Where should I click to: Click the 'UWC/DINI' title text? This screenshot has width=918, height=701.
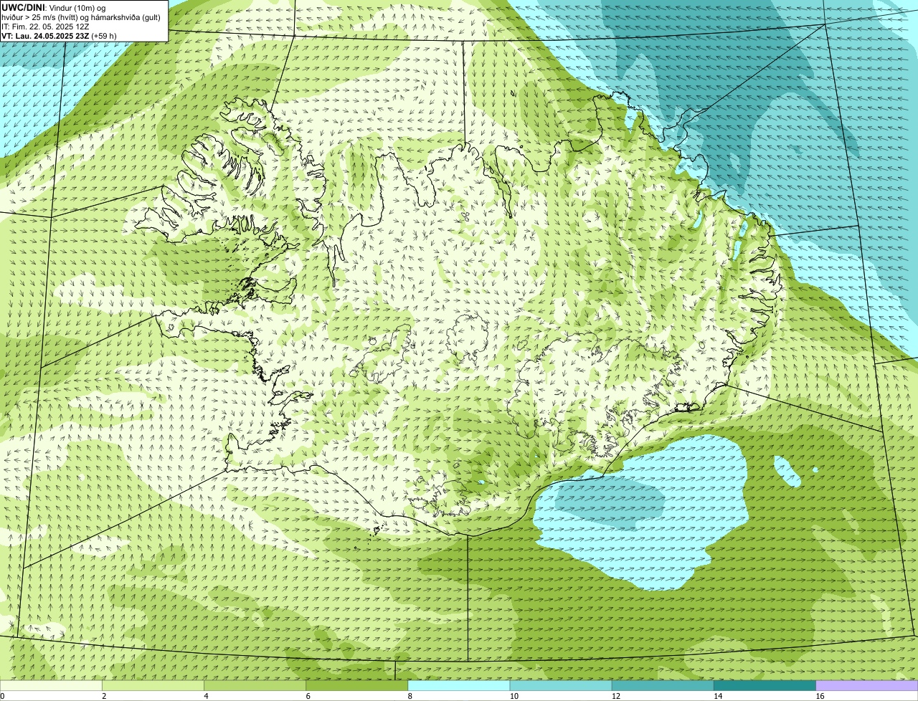pos(22,7)
